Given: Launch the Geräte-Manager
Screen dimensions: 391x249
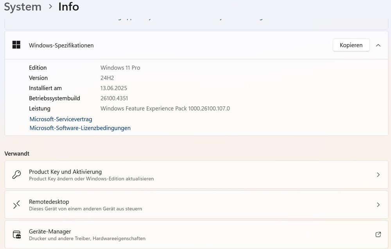Looking at the screenshot, I should point(197,234).
